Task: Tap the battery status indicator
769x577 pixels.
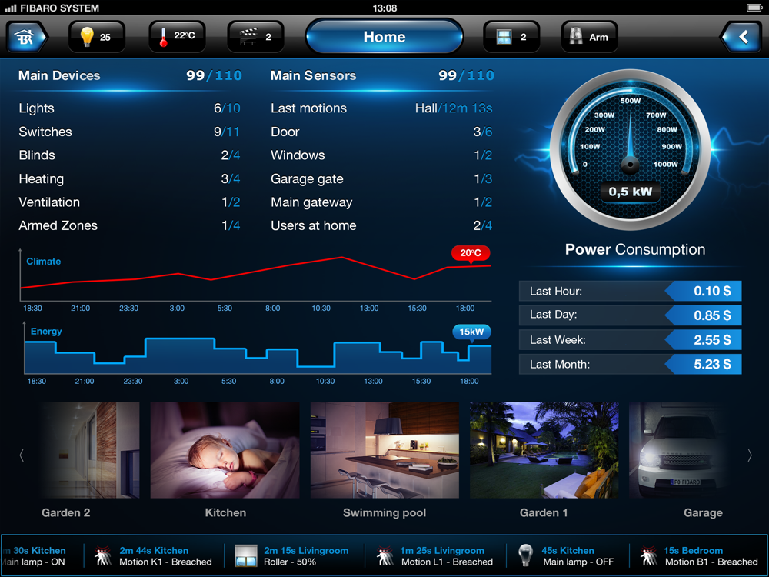Action: pos(754,8)
